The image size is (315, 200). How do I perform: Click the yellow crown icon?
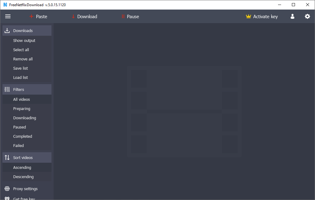tap(248, 16)
